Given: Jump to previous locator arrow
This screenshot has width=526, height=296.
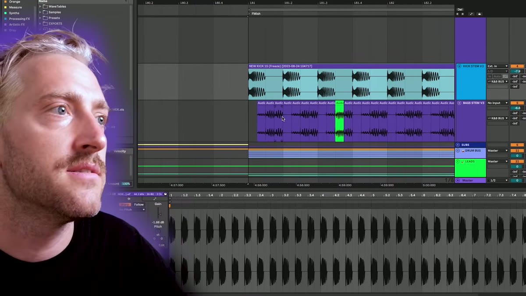Looking at the screenshot, I should pyautogui.click(x=458, y=14).
